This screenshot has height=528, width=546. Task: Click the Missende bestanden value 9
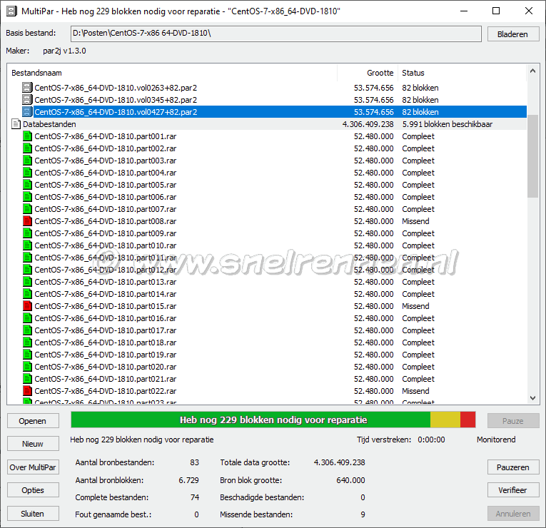click(x=363, y=514)
